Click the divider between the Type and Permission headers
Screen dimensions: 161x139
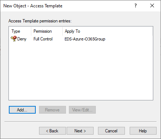[x=31, y=31]
